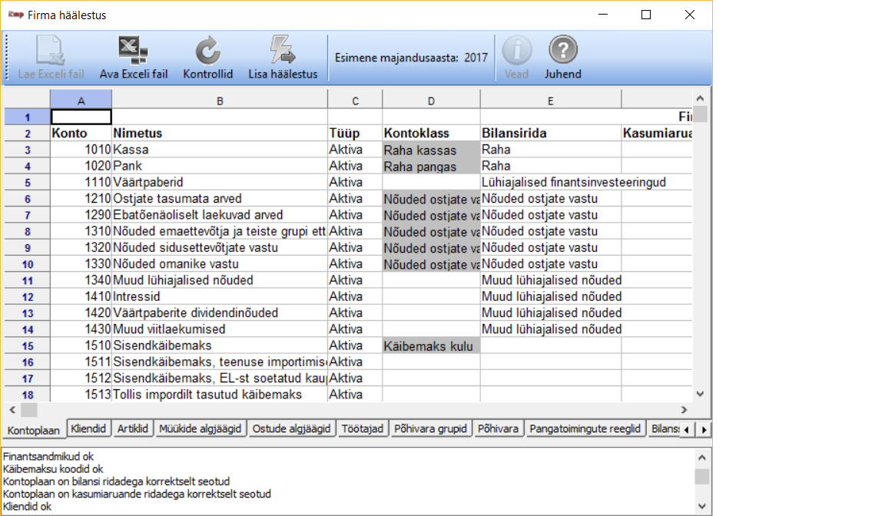Image resolution: width=885 pixels, height=516 pixels.
Task: Click the Vead info icon
Action: [x=516, y=51]
